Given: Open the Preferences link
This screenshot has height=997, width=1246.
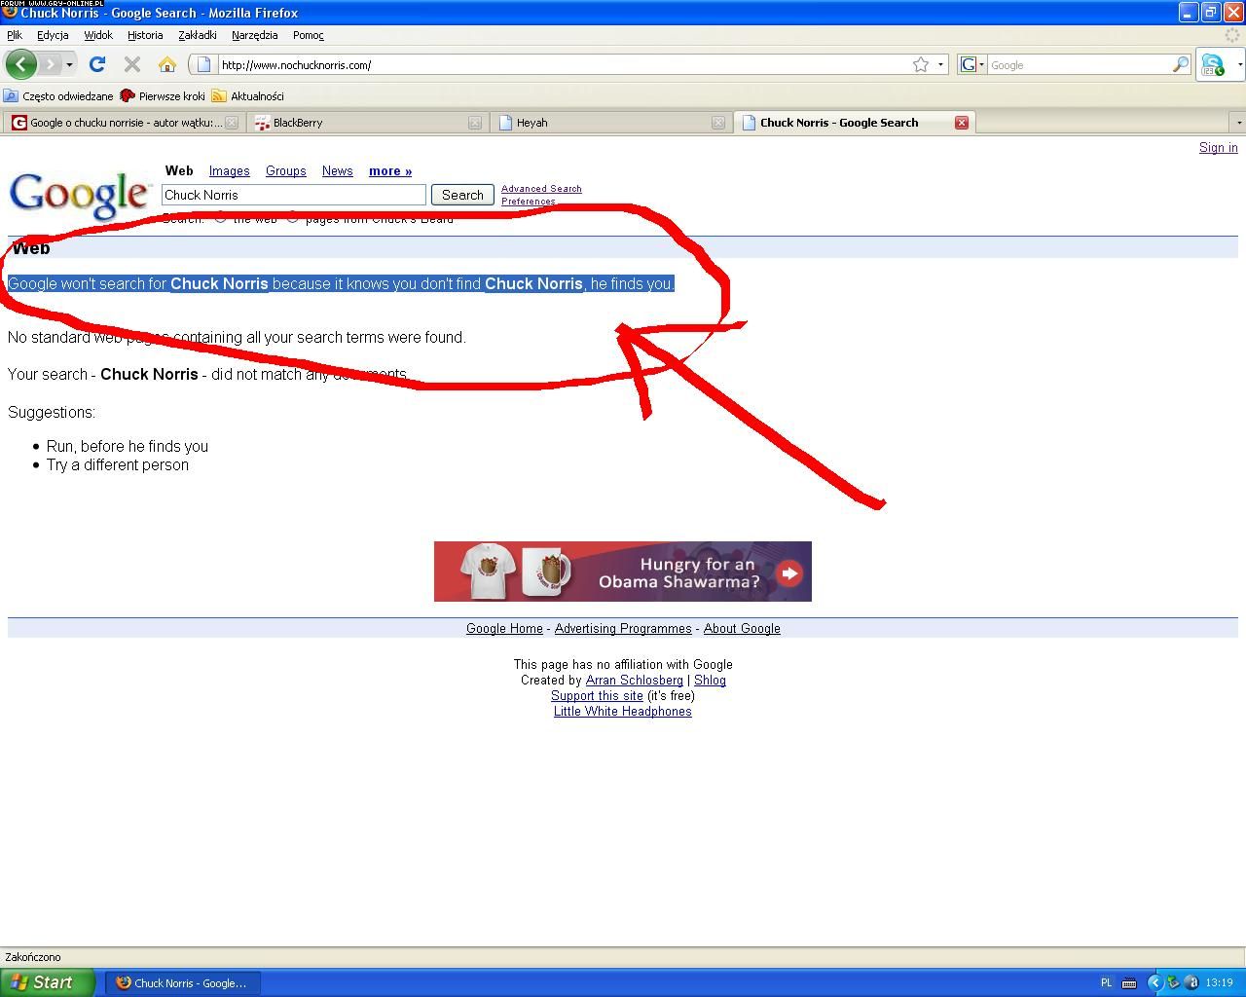Looking at the screenshot, I should [529, 202].
